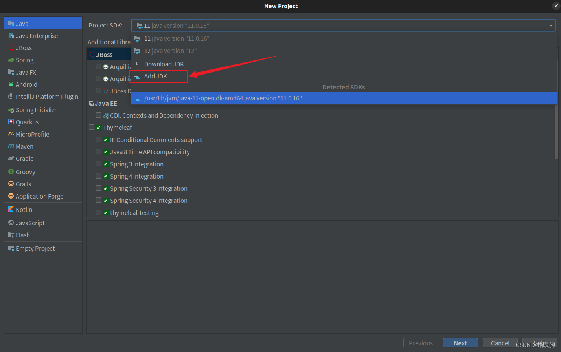The image size is (561, 352).
Task: Select the JBoss libraries header row
Action: pyautogui.click(x=109, y=55)
